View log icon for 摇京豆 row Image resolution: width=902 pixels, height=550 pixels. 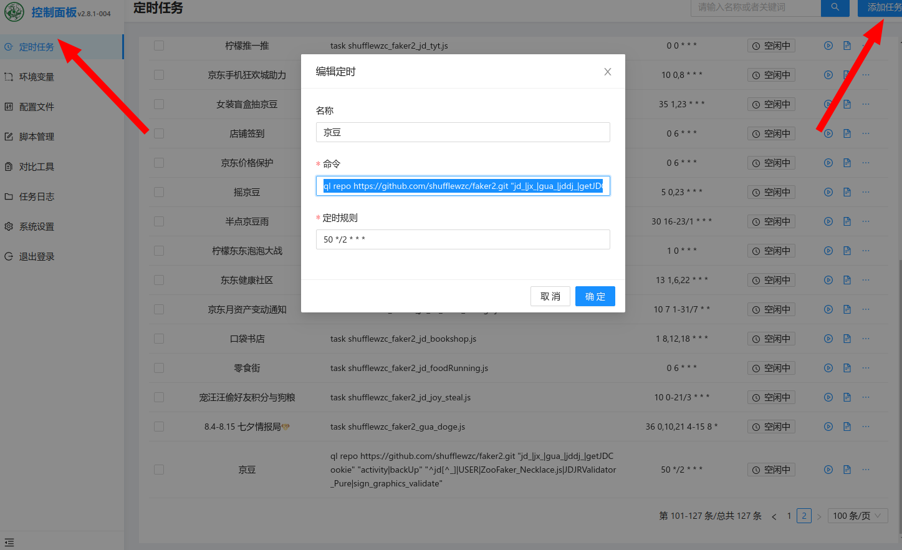[847, 192]
